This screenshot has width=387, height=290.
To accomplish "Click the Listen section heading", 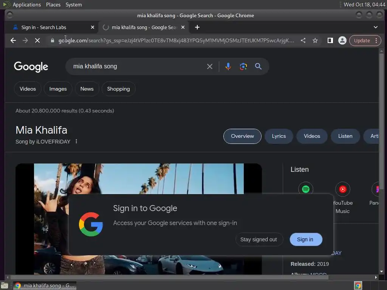I will pos(299,170).
